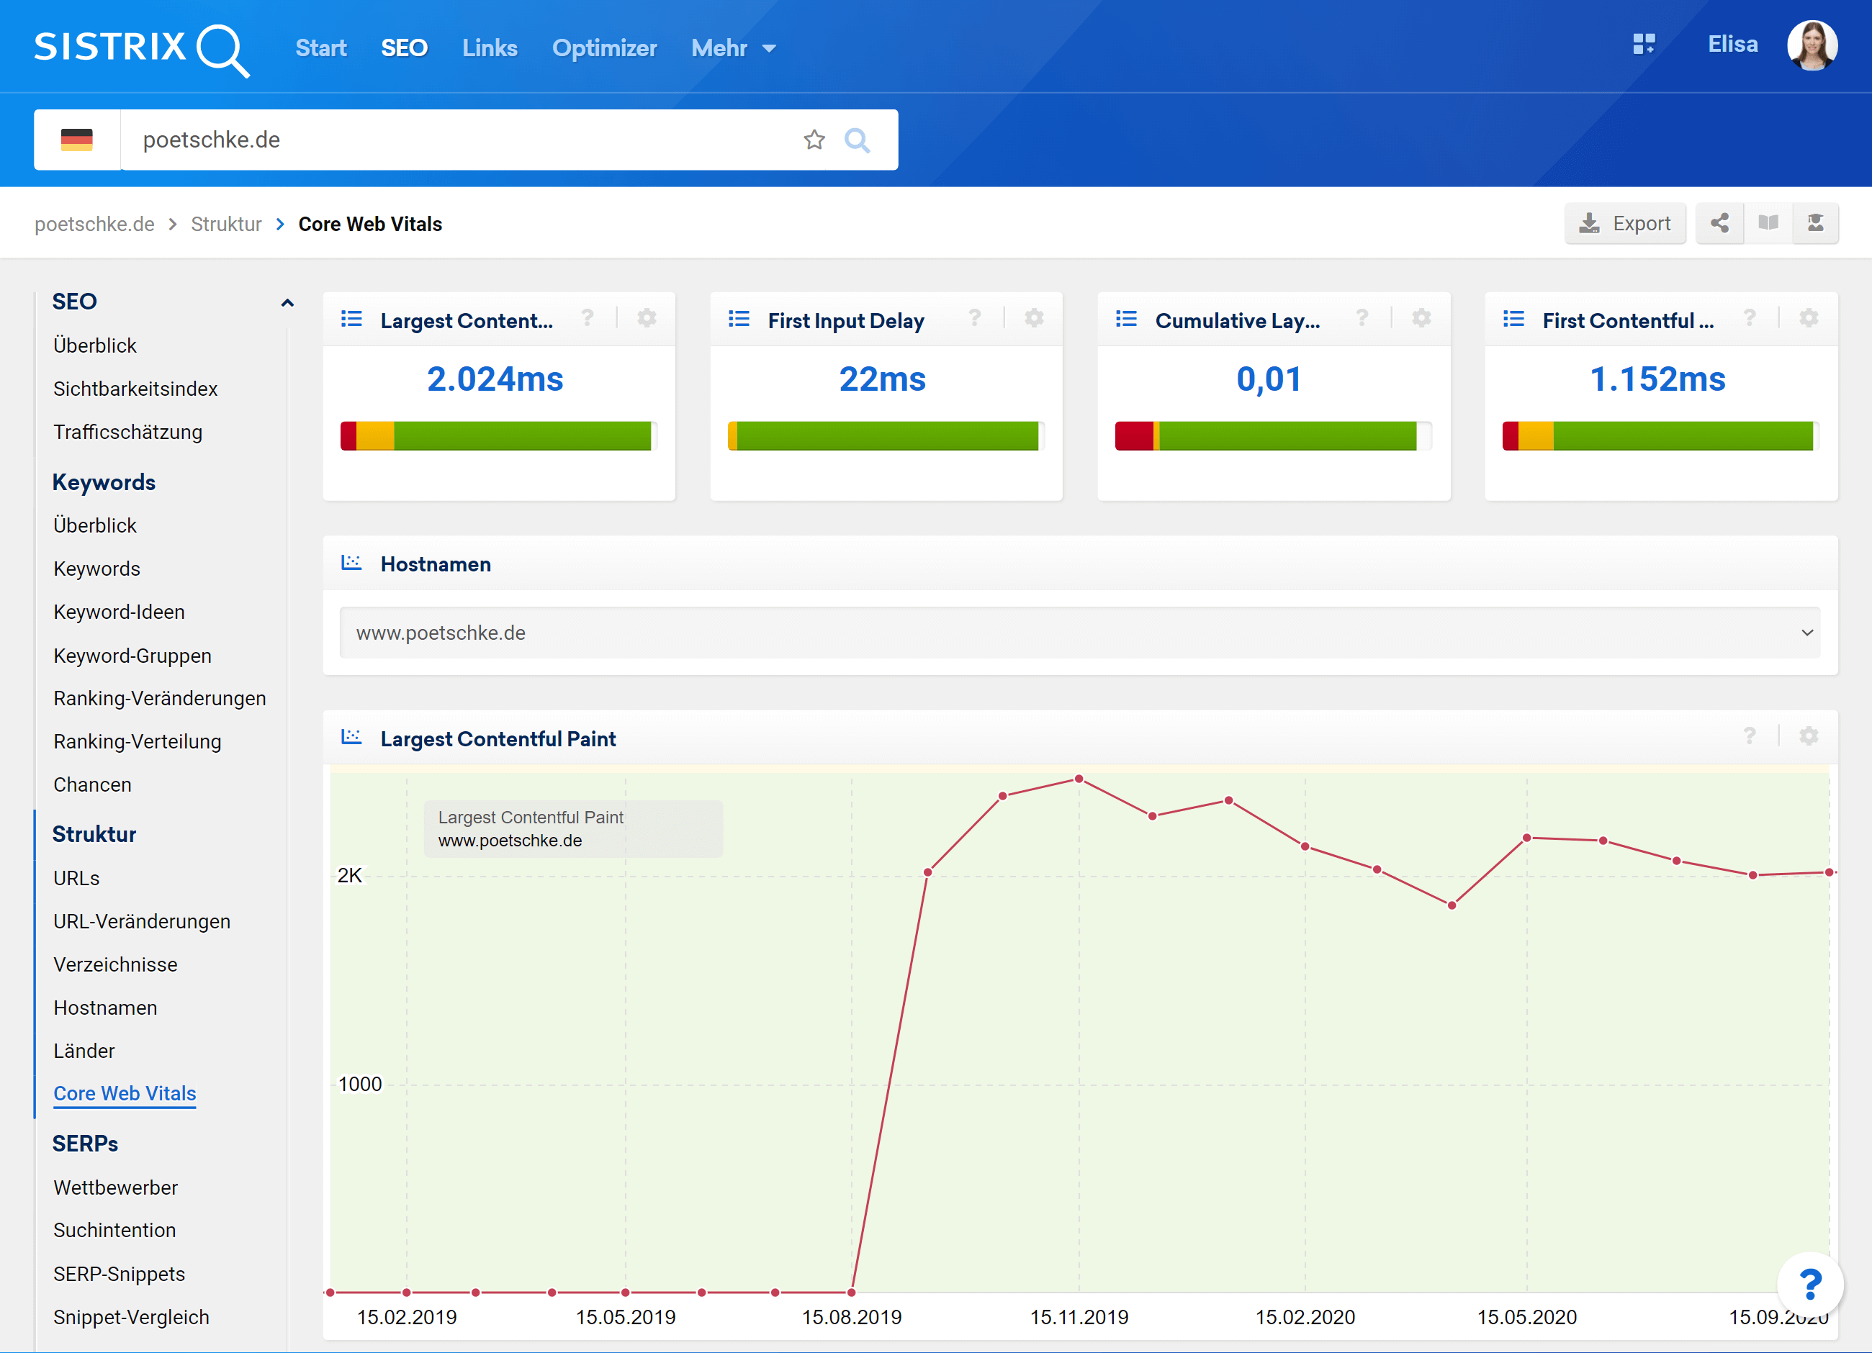Open the Optimizer navigation tab
Screen dimensions: 1872x1353
coord(604,47)
